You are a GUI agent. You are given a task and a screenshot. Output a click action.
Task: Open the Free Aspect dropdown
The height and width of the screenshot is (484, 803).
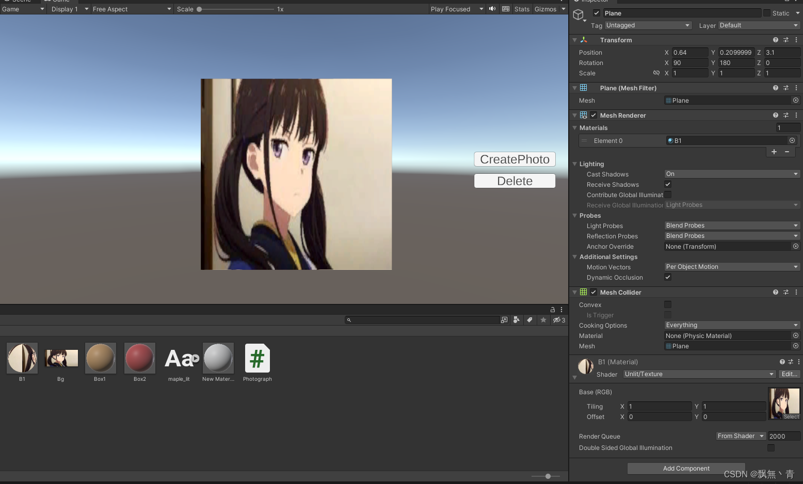pos(132,9)
